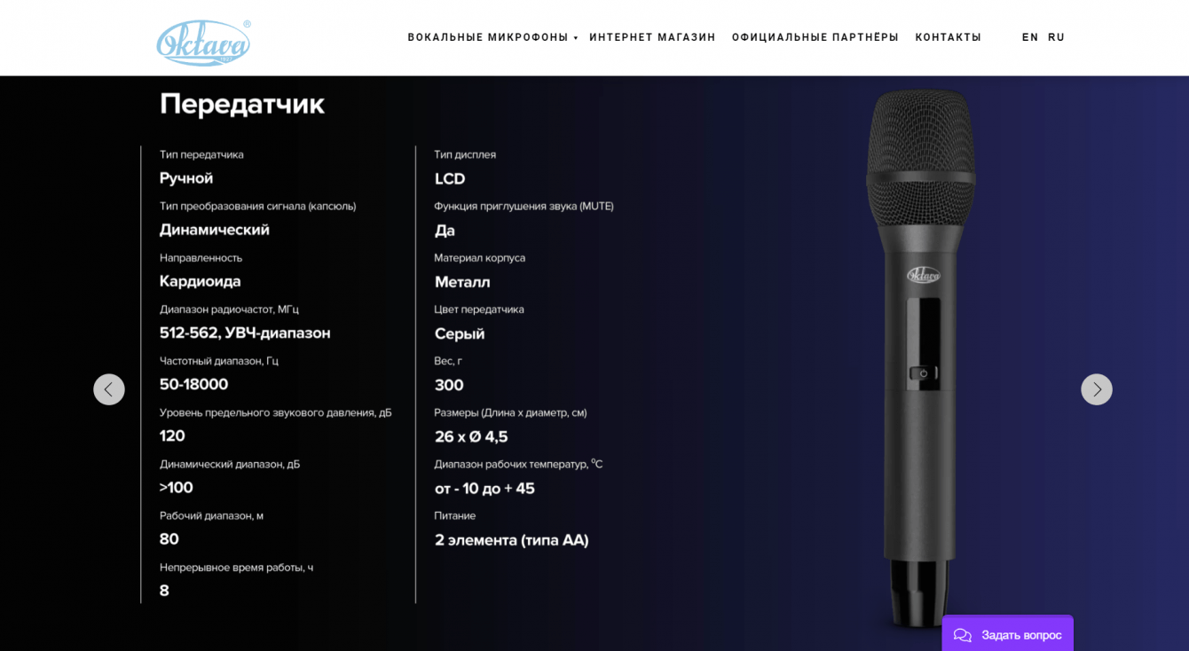Click the Кардиоида directivity value

200,281
